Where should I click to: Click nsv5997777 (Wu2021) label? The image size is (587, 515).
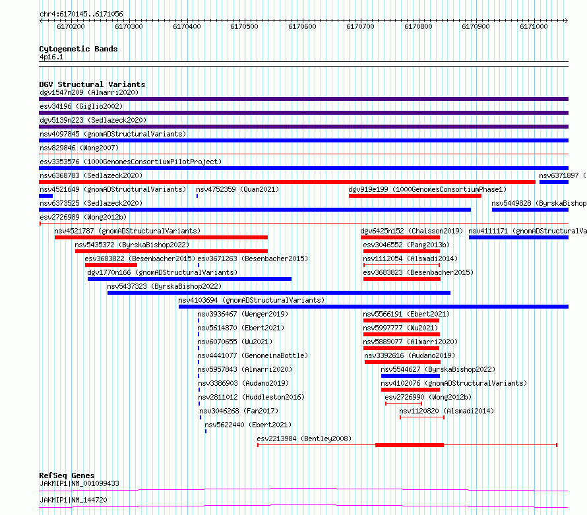point(400,328)
